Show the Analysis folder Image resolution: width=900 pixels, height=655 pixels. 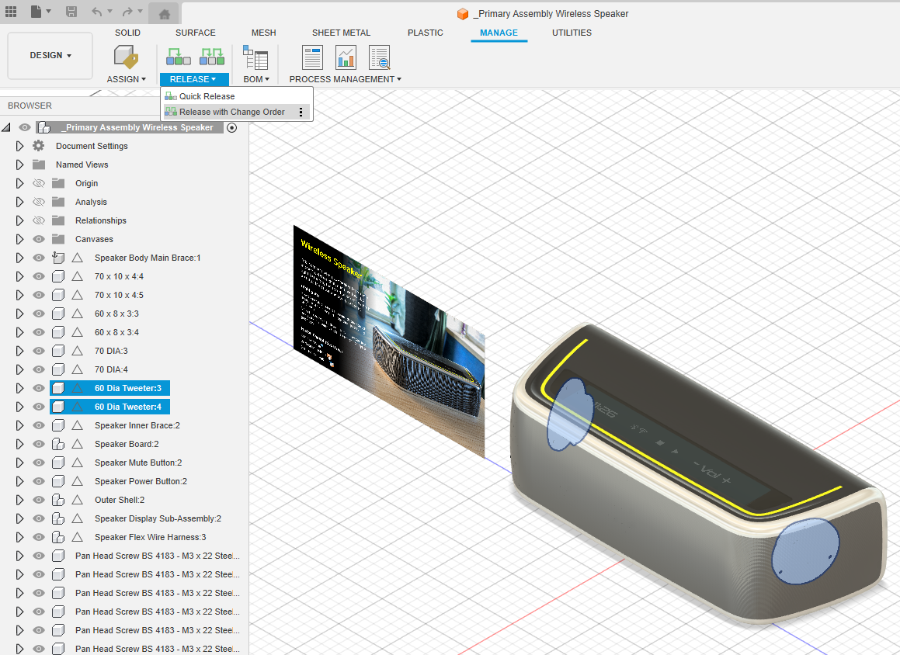pos(39,202)
